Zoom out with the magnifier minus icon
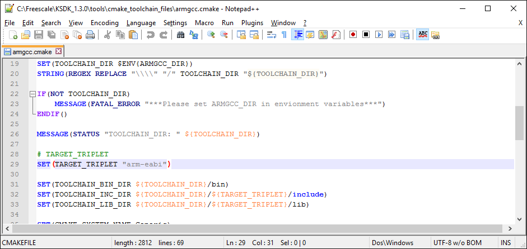The height and width of the screenshot is (249, 527). click(x=223, y=35)
